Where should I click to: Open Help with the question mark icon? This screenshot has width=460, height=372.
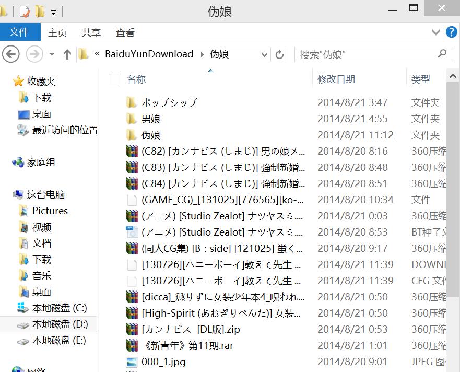tap(452, 32)
